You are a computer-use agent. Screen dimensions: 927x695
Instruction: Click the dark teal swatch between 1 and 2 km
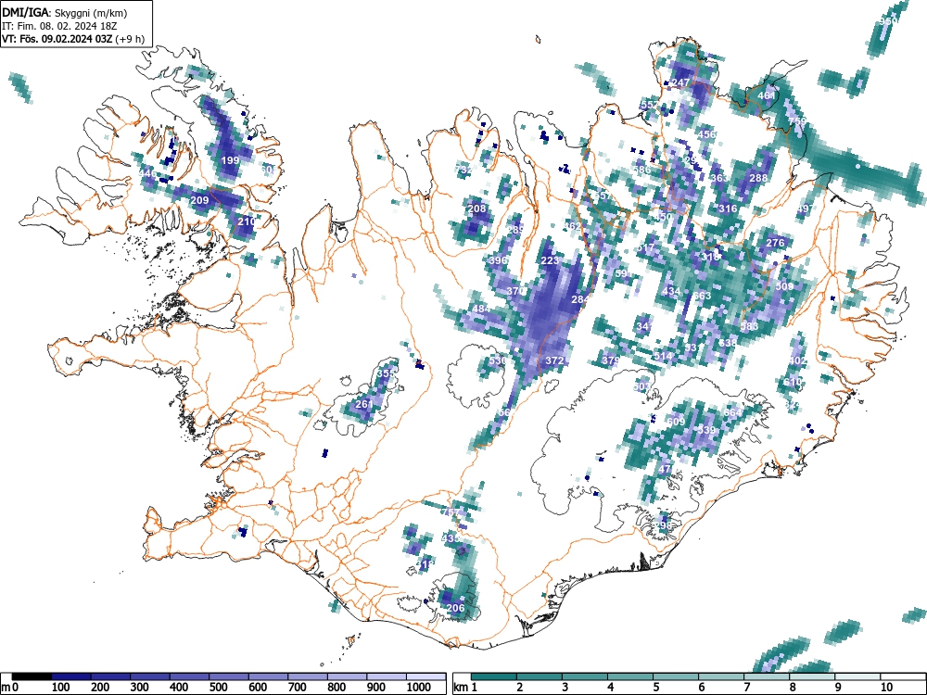(494, 676)
